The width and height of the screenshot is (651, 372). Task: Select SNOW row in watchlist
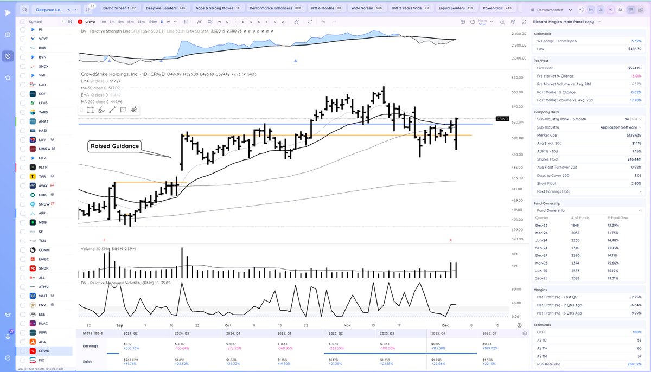(x=46, y=204)
